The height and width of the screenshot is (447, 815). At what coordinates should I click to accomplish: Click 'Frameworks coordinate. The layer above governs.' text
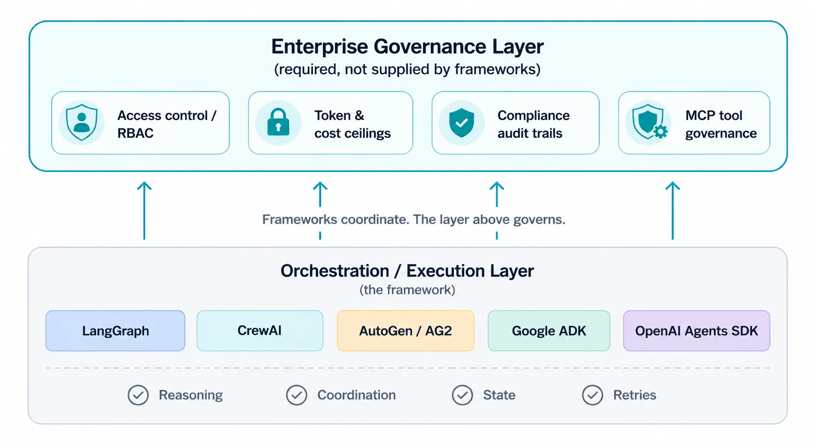click(x=414, y=219)
